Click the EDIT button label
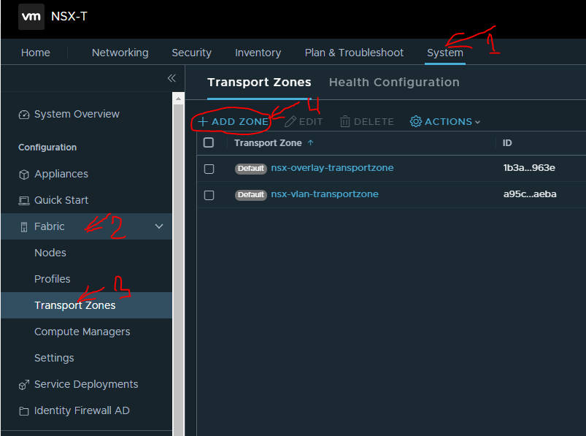Screen dimensions: 586x436 (x=311, y=121)
